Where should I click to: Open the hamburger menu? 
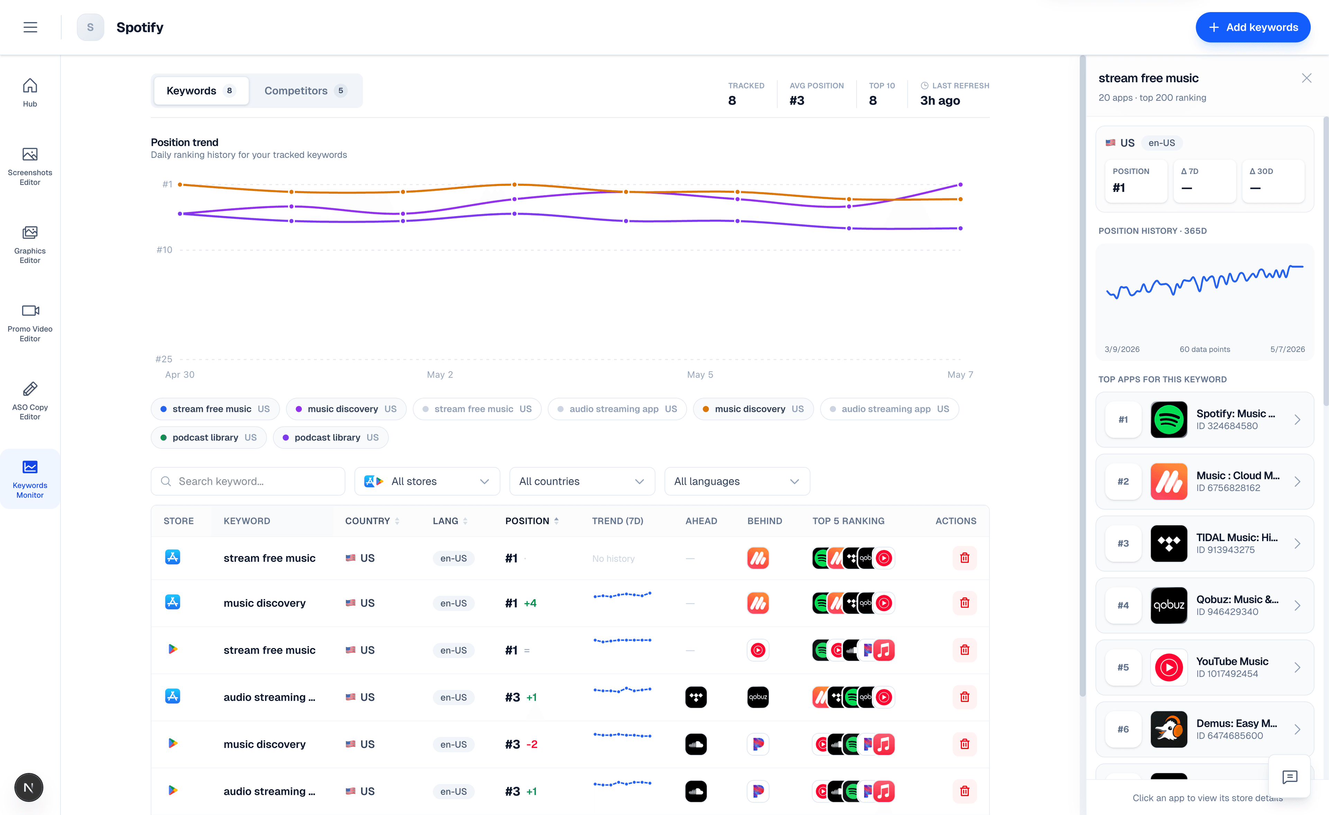pos(30,27)
